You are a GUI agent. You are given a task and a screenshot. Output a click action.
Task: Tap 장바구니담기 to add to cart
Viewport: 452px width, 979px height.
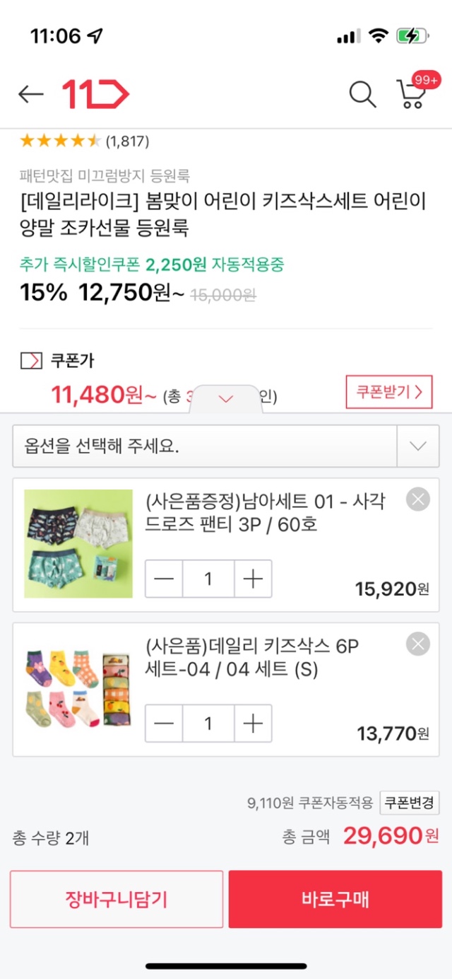tap(117, 899)
